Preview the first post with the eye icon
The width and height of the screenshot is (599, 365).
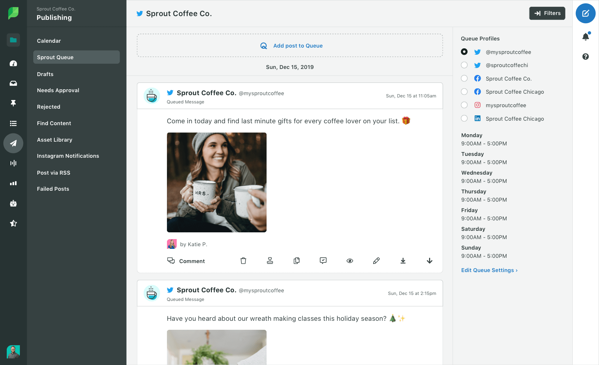click(x=350, y=261)
